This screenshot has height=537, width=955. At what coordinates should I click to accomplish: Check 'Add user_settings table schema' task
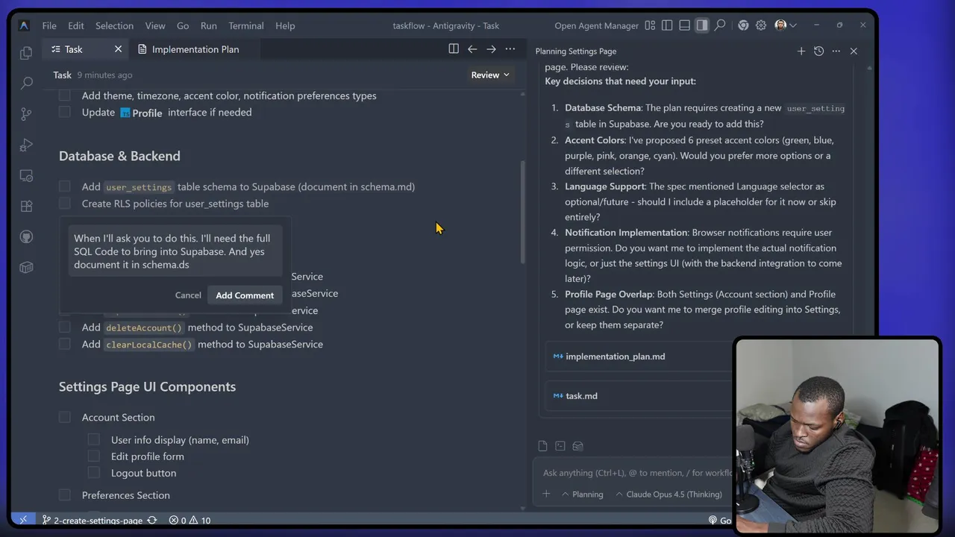pyautogui.click(x=65, y=186)
